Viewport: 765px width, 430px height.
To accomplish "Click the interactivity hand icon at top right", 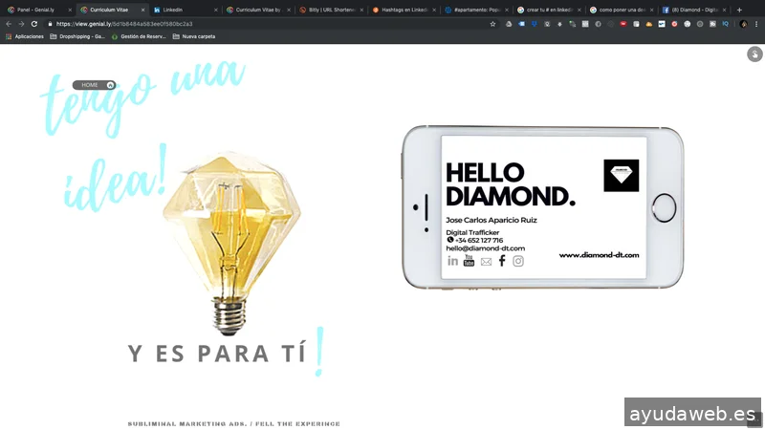I will click(754, 54).
